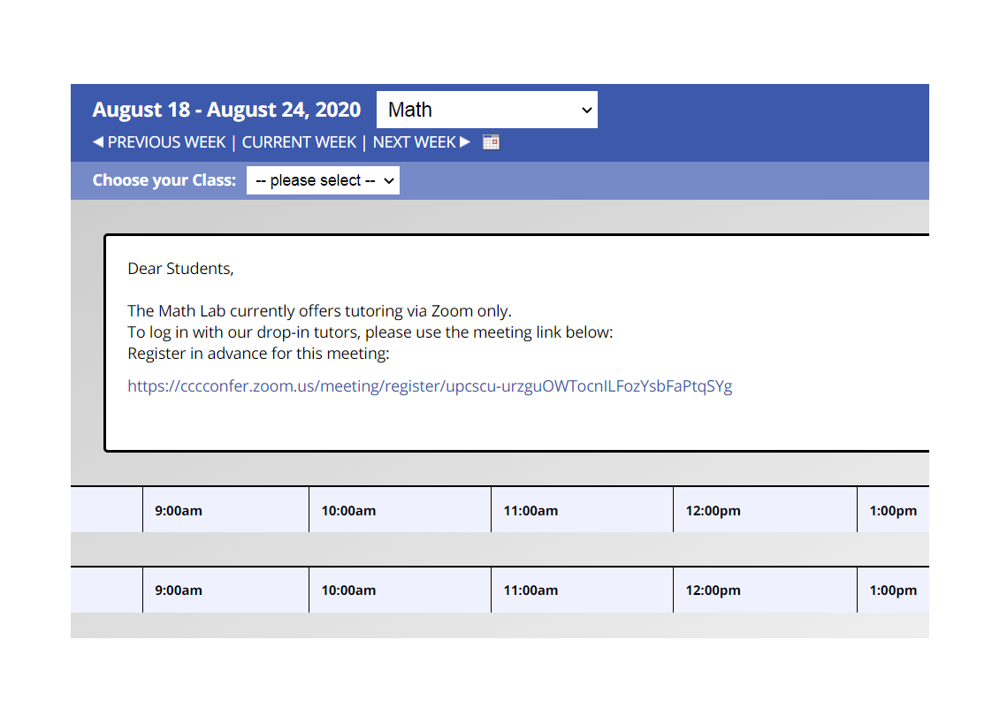Open the calendar date picker icon
This screenshot has height=701, width=992.
491,142
